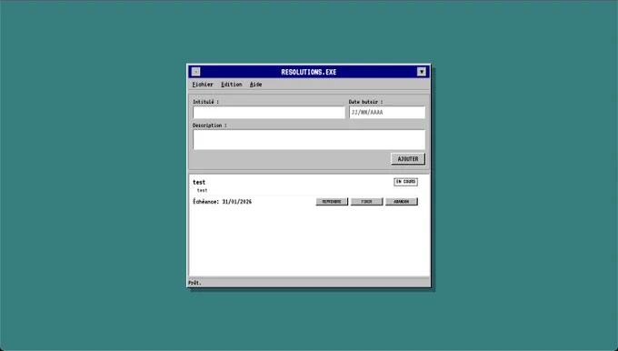Click the title bar down-arrow button
Image resolution: width=618 pixels, height=351 pixels.
(x=422, y=72)
